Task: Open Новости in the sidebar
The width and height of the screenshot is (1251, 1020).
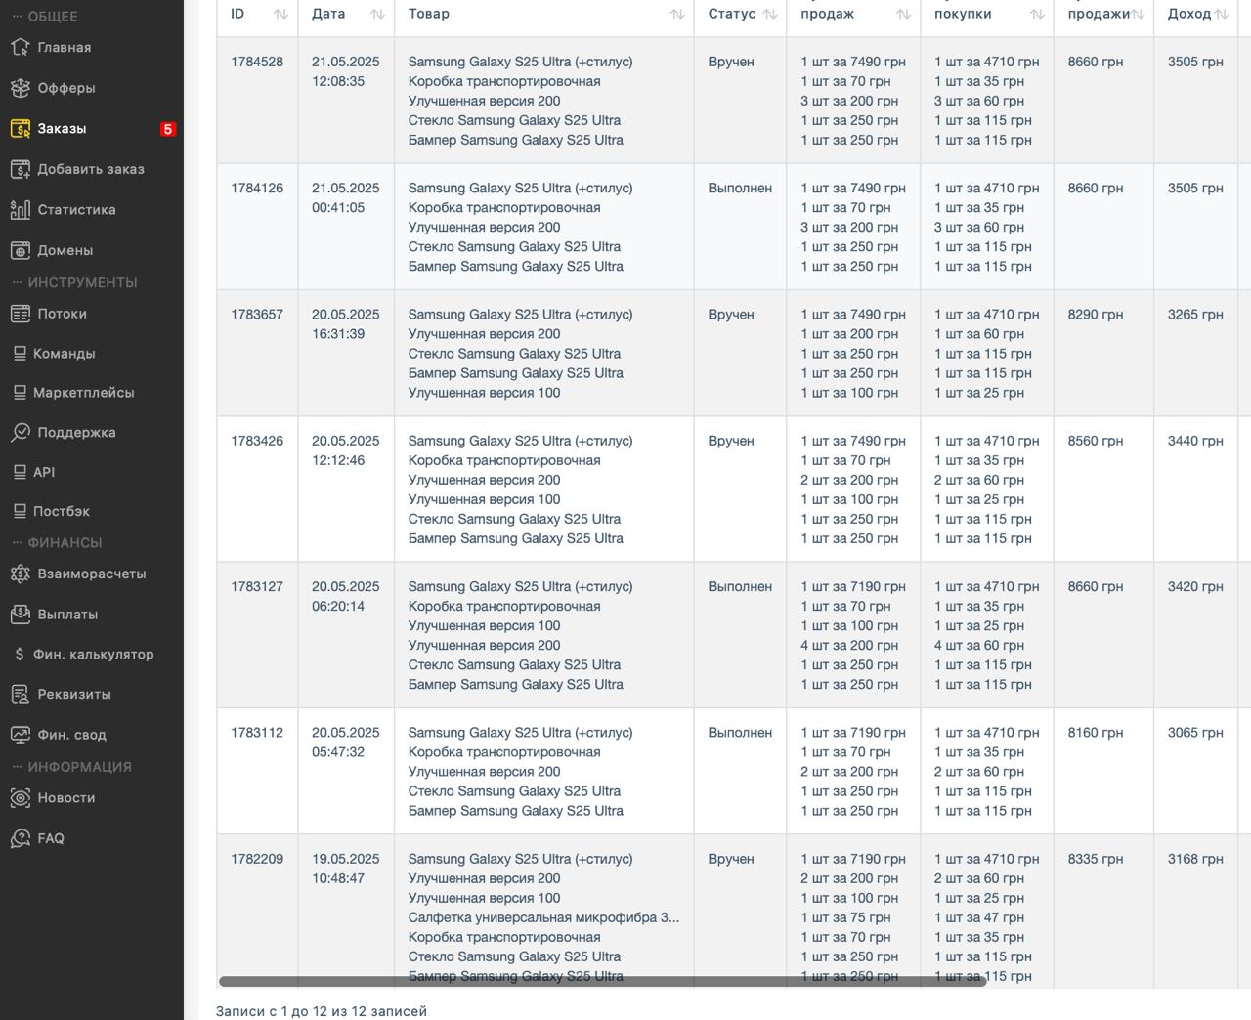Action: 66,798
